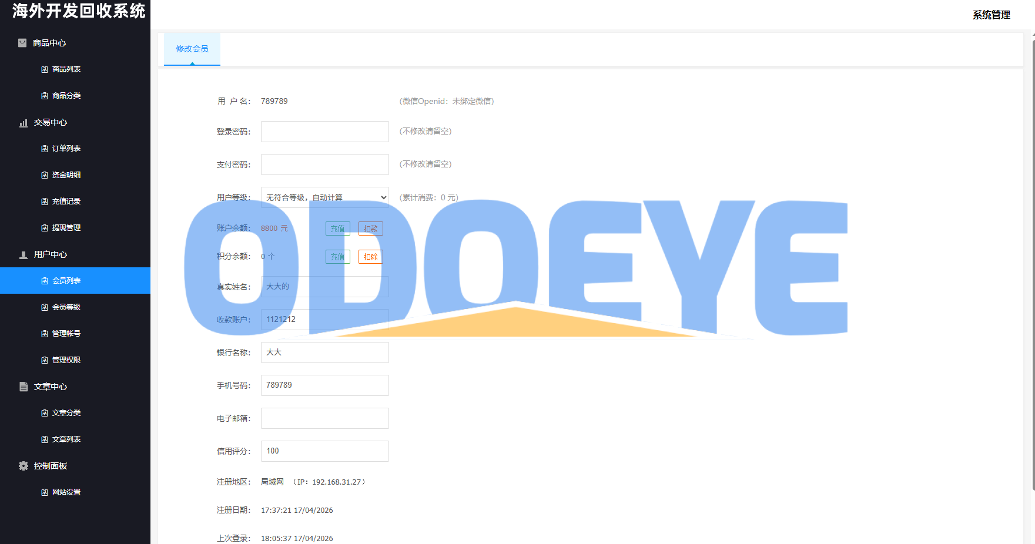1035x544 pixels.
Task: Click 扣款 button for 账户余额
Action: (x=371, y=229)
